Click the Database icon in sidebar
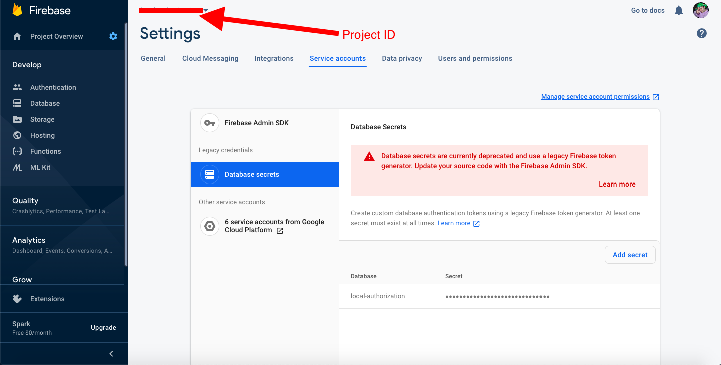The width and height of the screenshot is (721, 365). 17,103
